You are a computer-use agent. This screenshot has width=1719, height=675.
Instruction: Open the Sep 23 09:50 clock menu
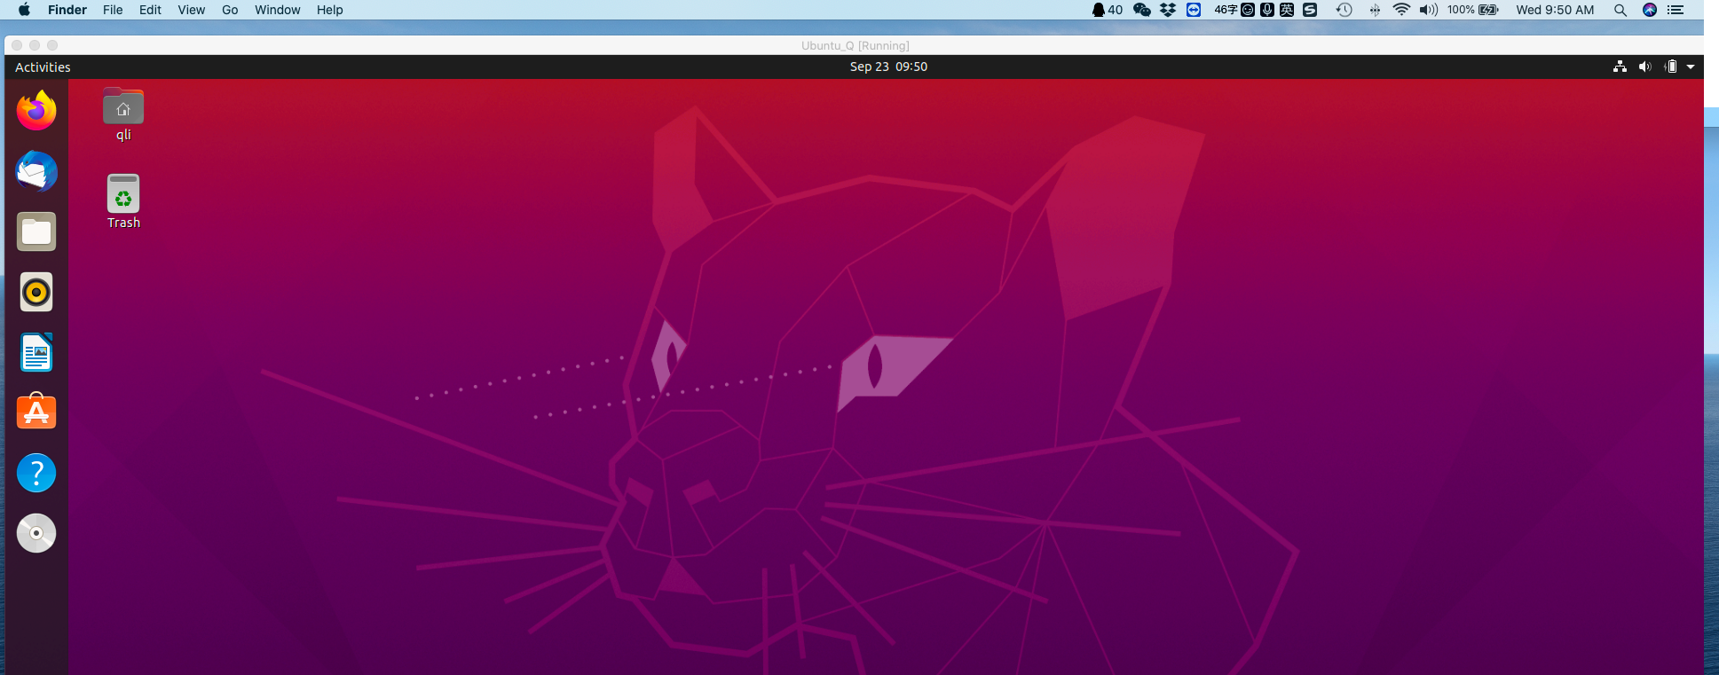point(888,67)
